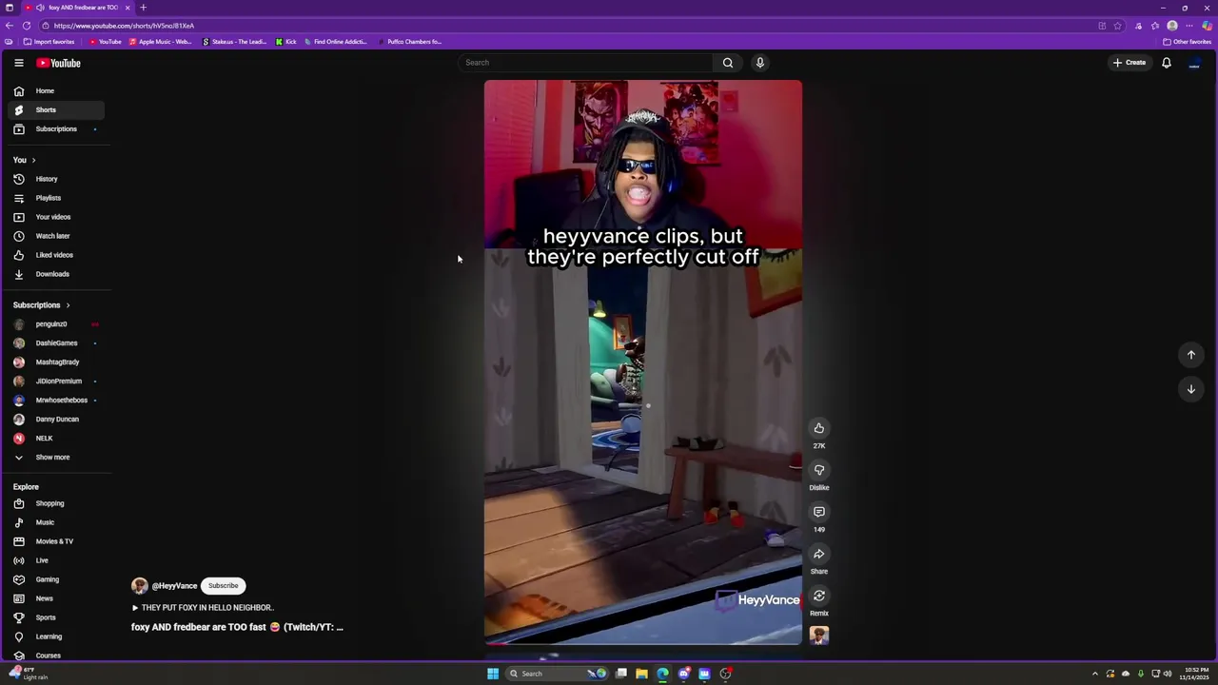
Task: Share this Short
Action: 819,554
